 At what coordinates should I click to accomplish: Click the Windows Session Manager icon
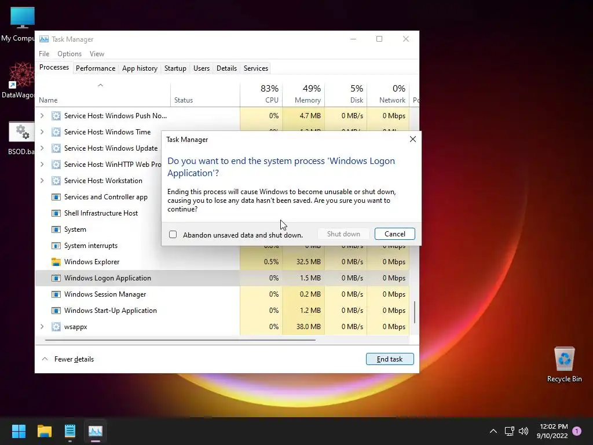pyautogui.click(x=56, y=294)
